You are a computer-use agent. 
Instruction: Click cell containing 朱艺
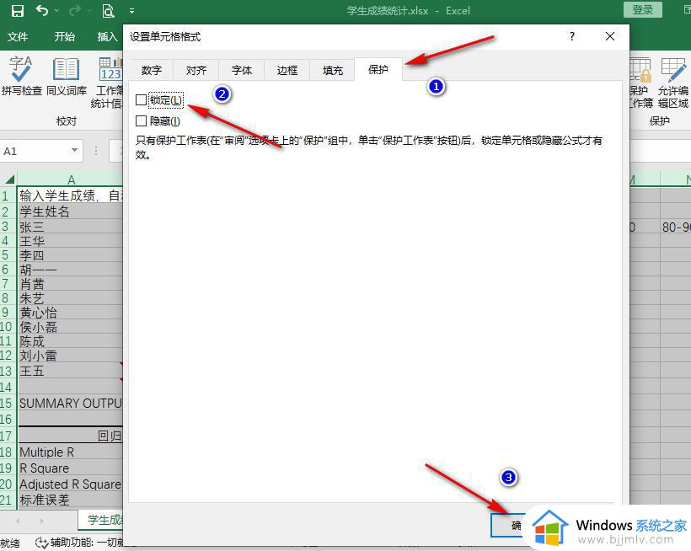[71, 298]
